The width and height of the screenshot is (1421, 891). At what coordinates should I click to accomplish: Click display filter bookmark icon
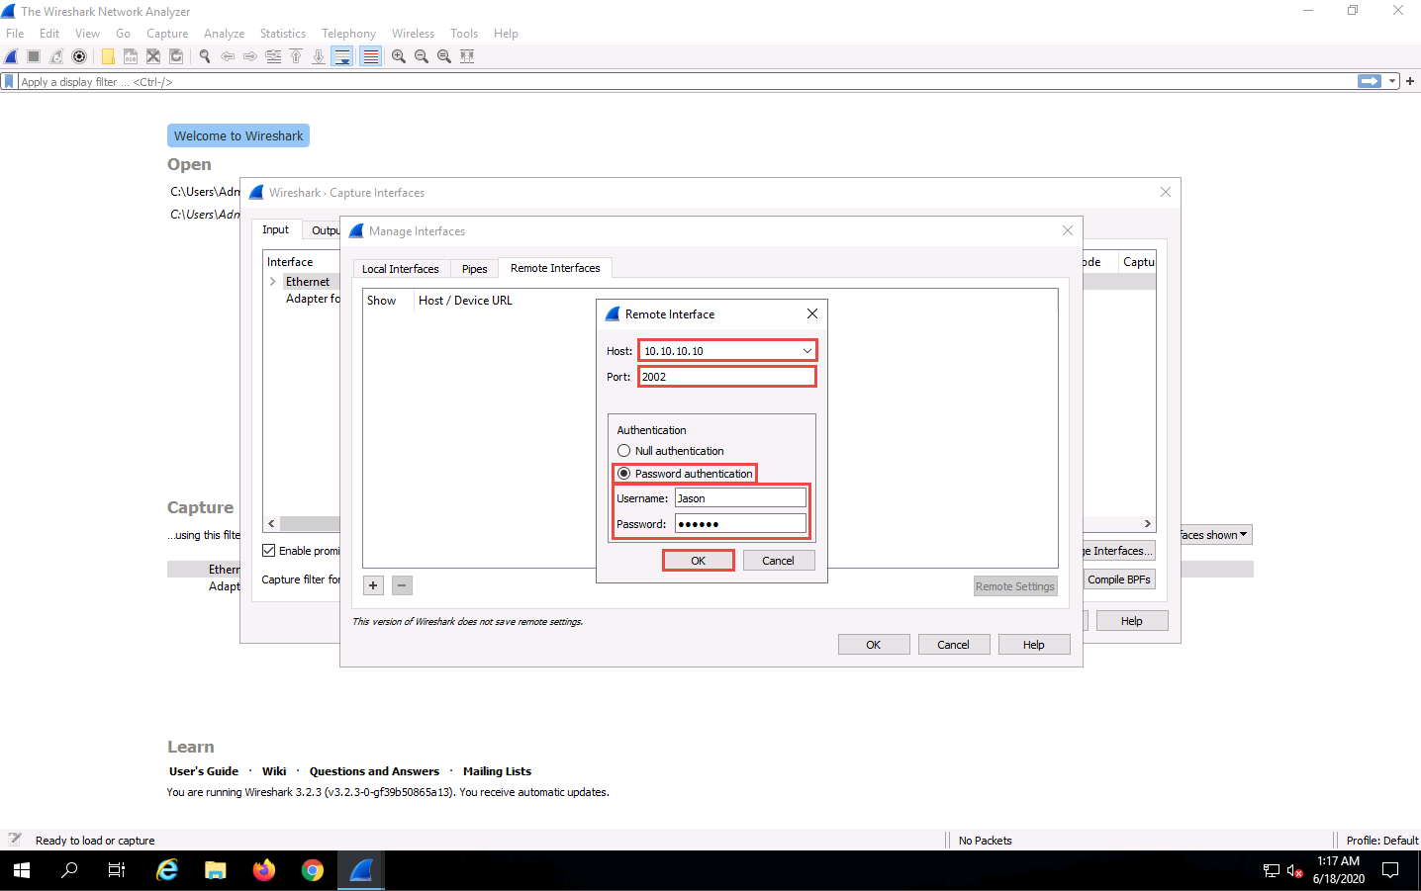click(x=9, y=81)
